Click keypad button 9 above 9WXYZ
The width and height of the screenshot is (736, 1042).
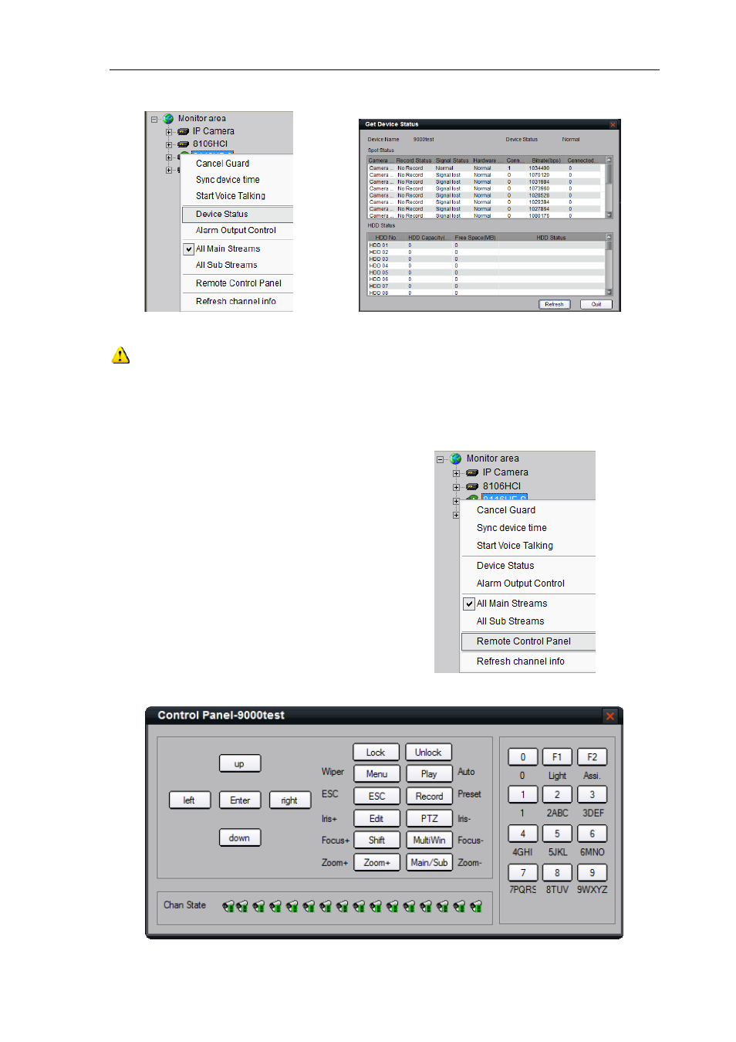[x=593, y=872]
